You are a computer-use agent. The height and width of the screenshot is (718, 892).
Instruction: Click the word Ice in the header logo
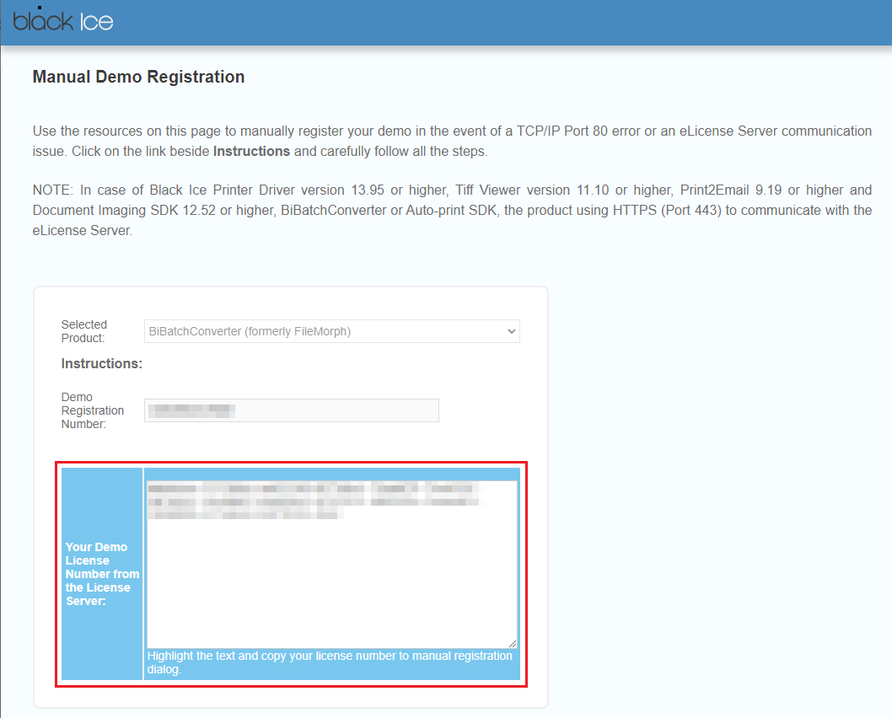click(x=97, y=22)
